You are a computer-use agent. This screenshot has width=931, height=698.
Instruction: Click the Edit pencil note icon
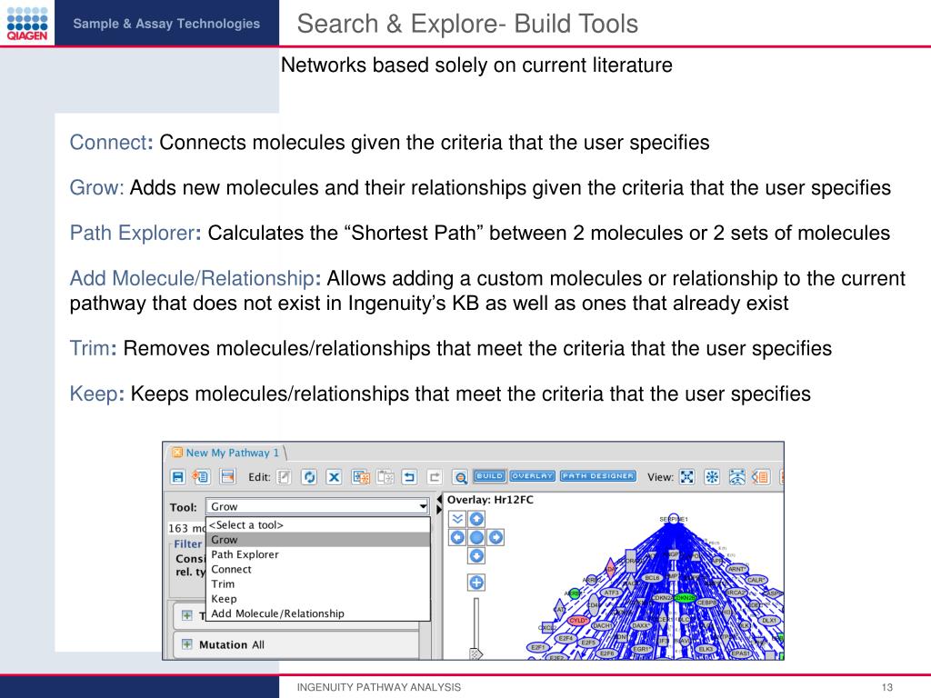[x=285, y=476]
